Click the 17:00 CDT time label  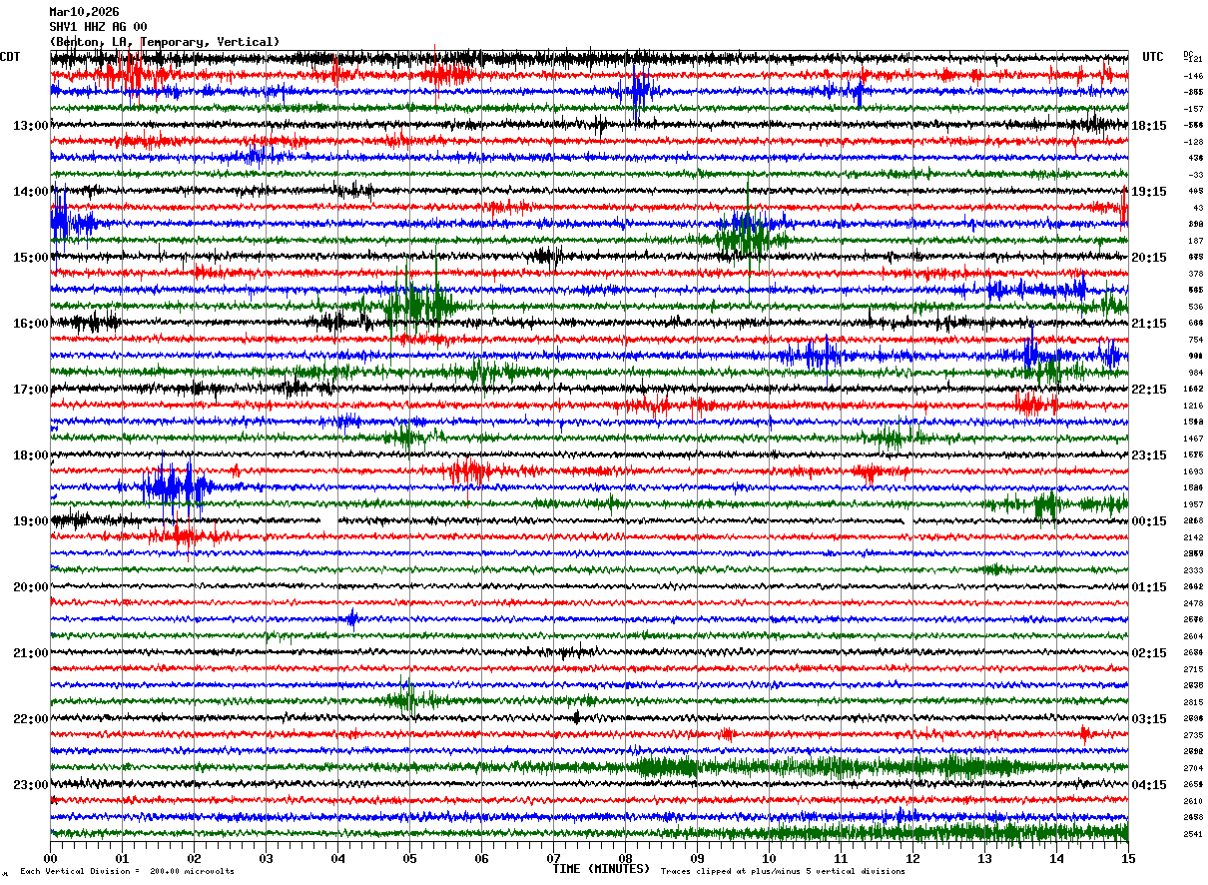click(x=31, y=390)
